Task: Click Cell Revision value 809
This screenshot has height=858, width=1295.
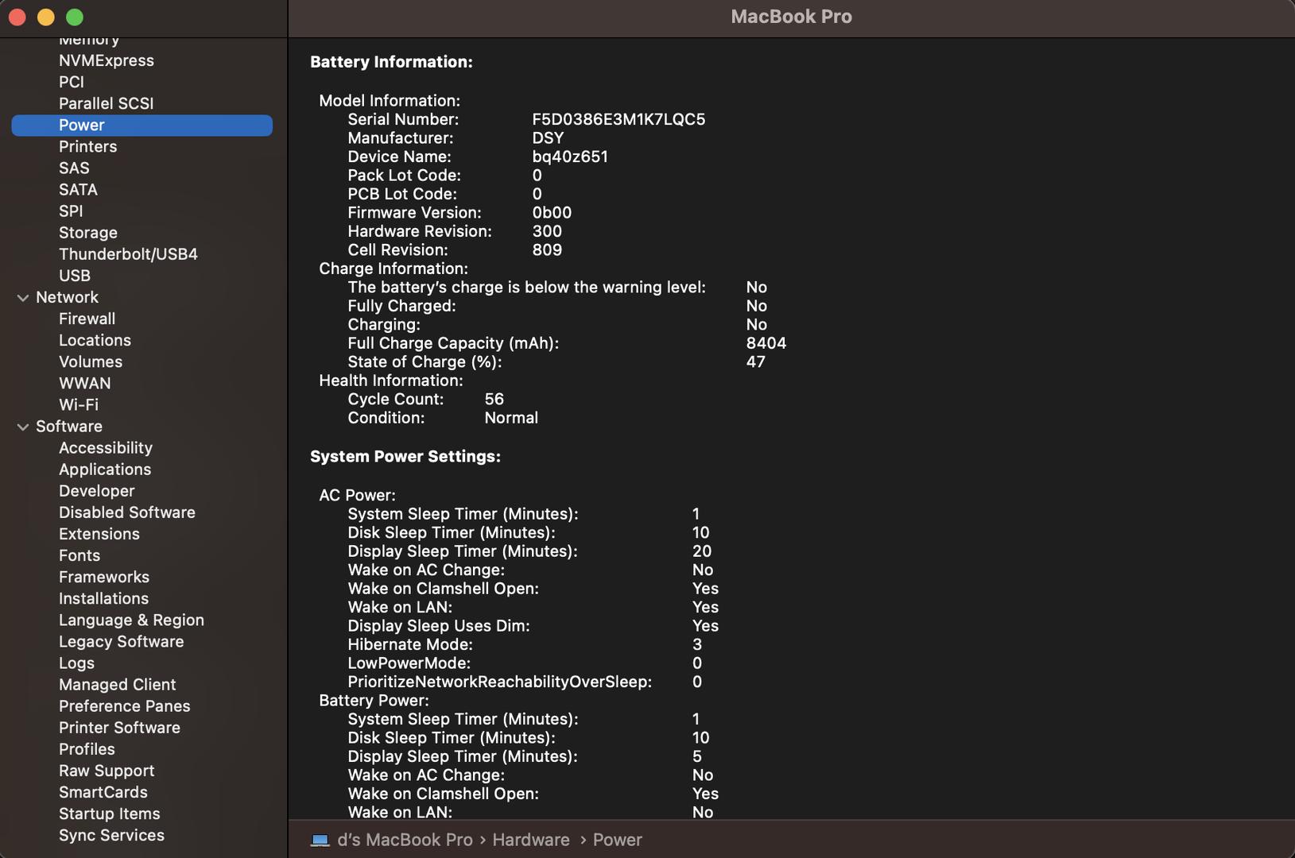Action: coord(547,249)
